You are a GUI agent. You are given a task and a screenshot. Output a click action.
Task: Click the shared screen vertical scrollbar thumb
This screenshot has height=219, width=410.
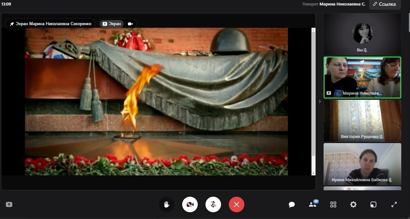[313, 94]
